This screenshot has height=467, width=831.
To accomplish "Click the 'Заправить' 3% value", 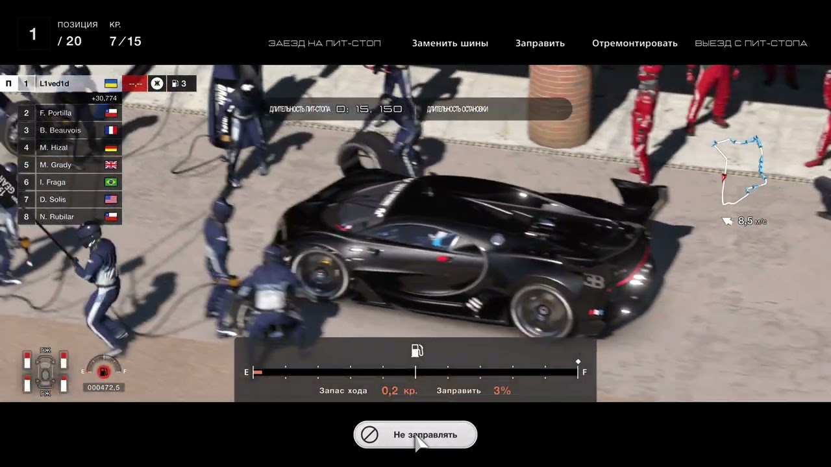I will coord(502,390).
